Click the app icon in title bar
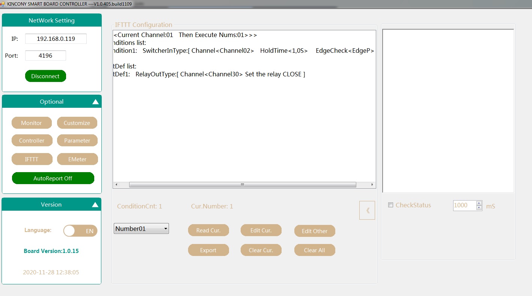The image size is (532, 296). [3, 3]
